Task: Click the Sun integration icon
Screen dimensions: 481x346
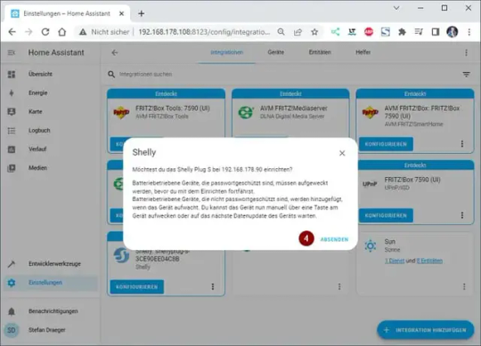Action: point(371,245)
